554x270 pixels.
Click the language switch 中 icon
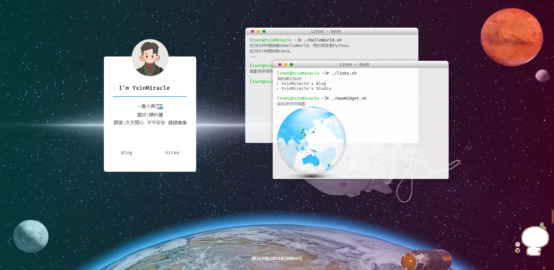pos(518,244)
